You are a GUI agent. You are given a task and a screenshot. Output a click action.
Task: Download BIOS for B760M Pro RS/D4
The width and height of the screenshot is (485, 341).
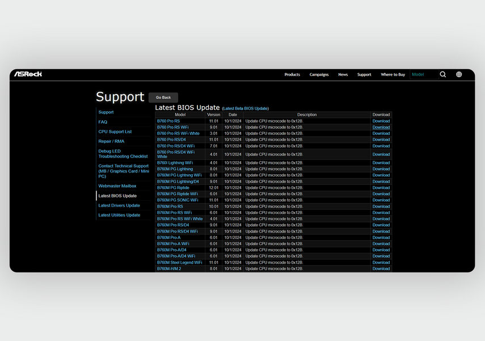click(x=381, y=225)
